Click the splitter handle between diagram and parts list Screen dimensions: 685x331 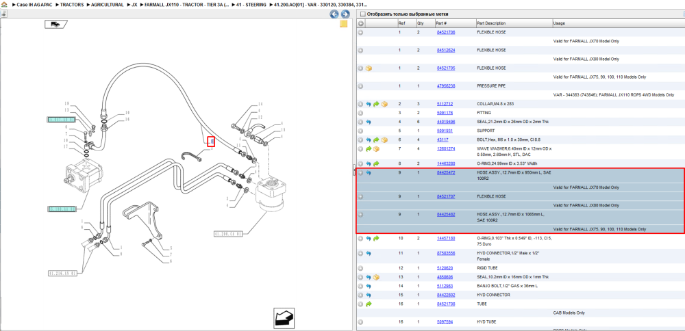[354, 170]
